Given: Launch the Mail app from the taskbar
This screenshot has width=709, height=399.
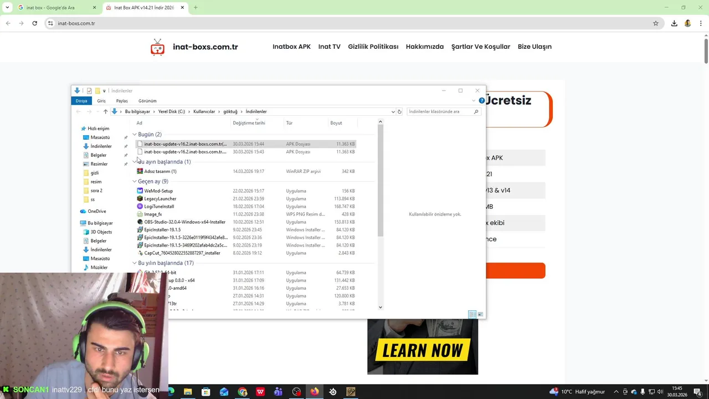Looking at the screenshot, I should point(224,392).
